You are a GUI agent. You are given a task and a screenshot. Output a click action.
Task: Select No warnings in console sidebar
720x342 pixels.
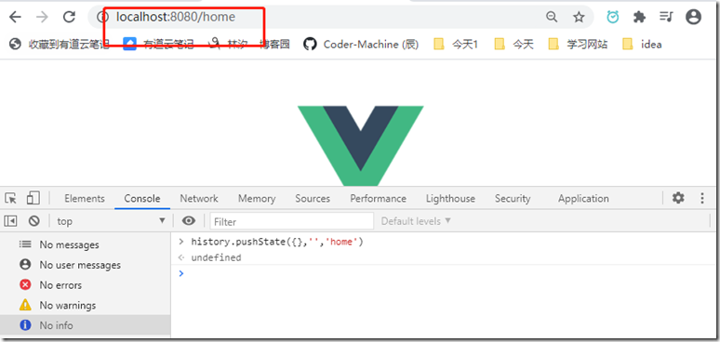86,306
